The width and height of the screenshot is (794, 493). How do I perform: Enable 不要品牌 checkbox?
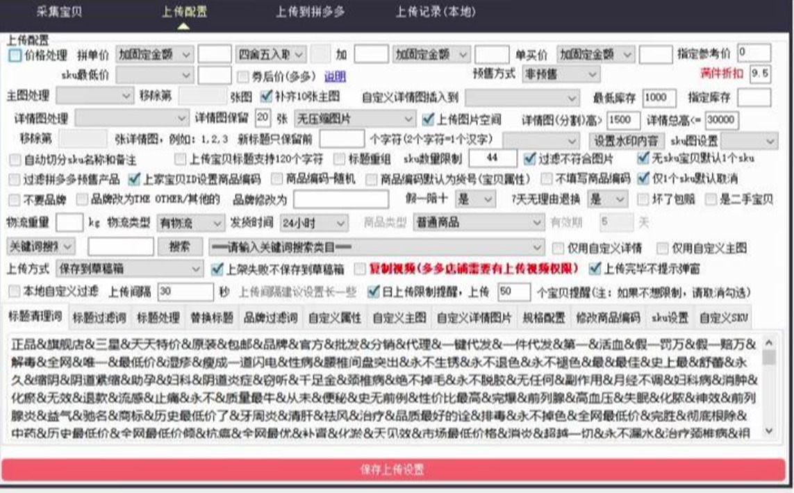tap(14, 199)
